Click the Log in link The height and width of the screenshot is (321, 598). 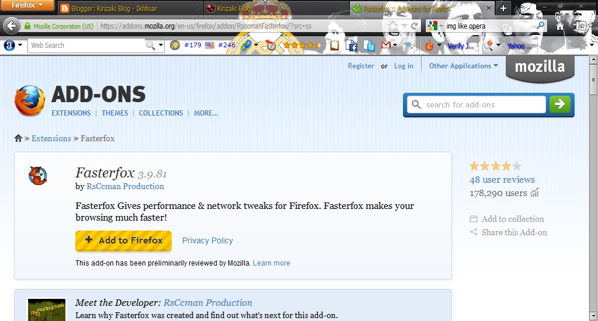coord(404,66)
